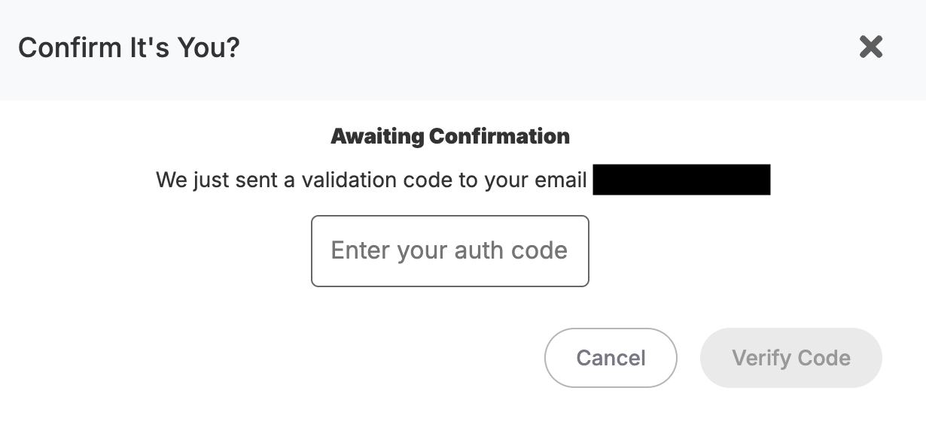Click the validation code sent message
Viewport: 926px width, 421px height.
371,181
